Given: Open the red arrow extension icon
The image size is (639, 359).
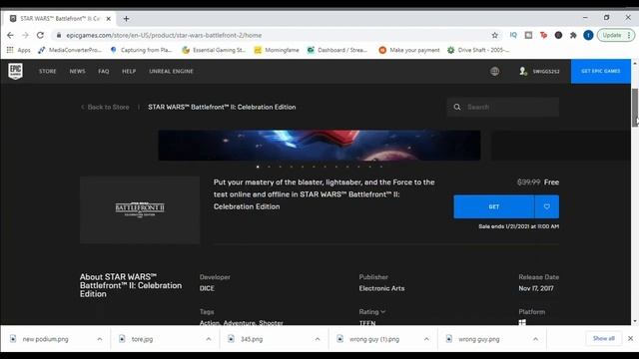Looking at the screenshot, I should pos(543,36).
